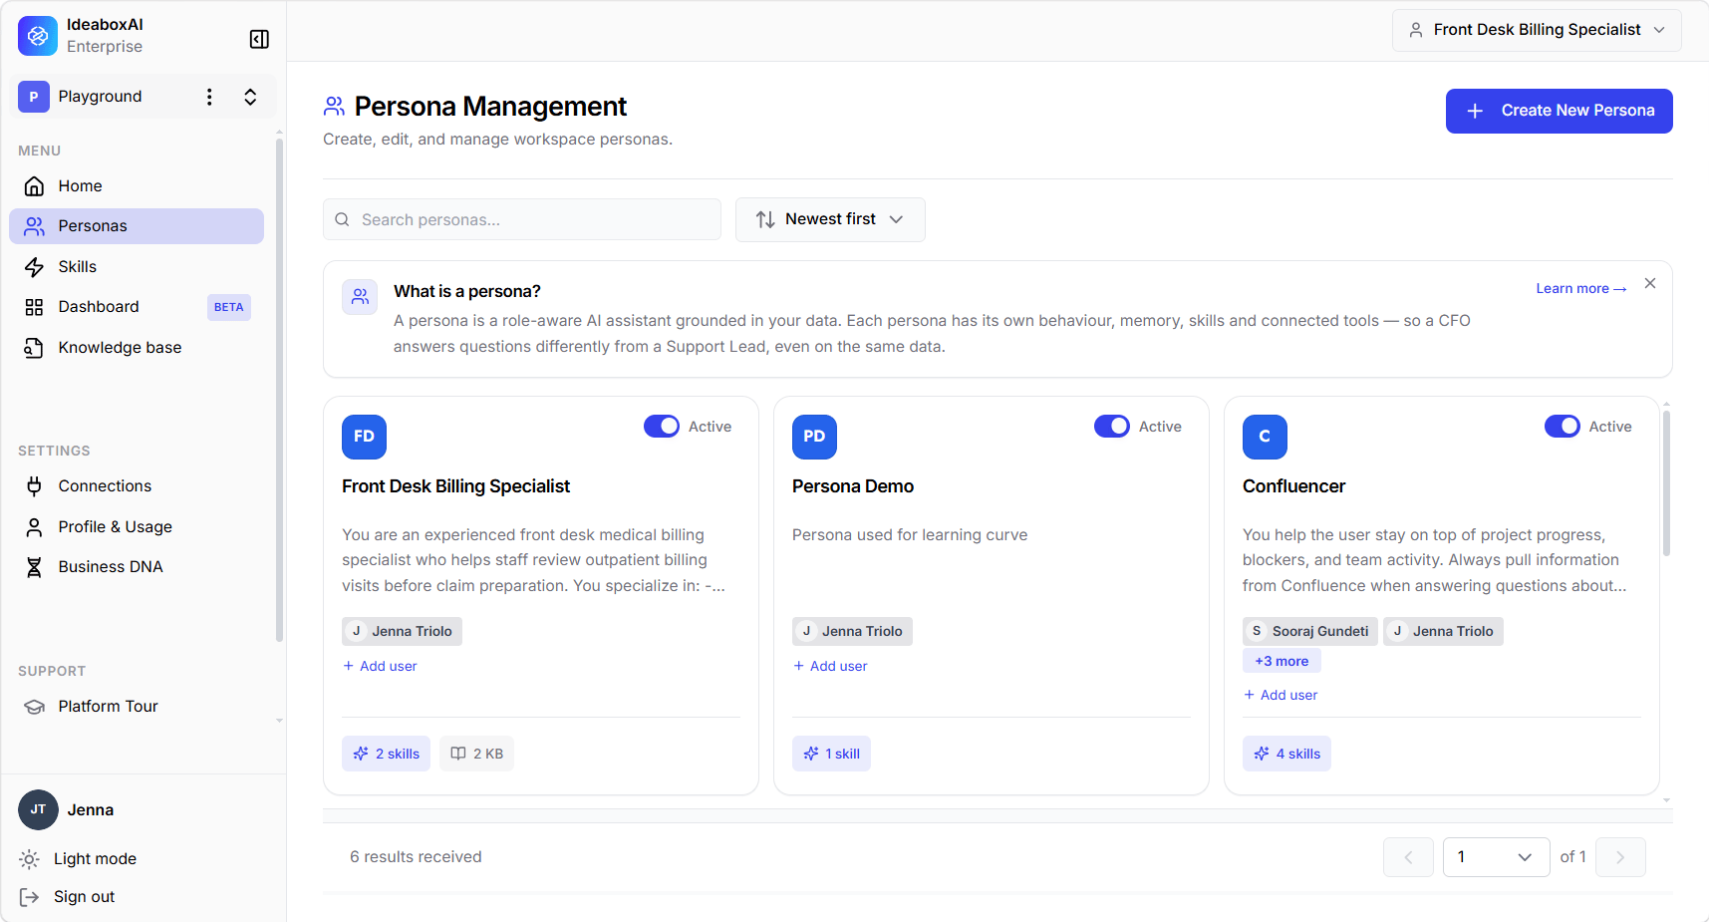
Task: Click the persona cards vertical scrollbar
Action: coord(1666,483)
